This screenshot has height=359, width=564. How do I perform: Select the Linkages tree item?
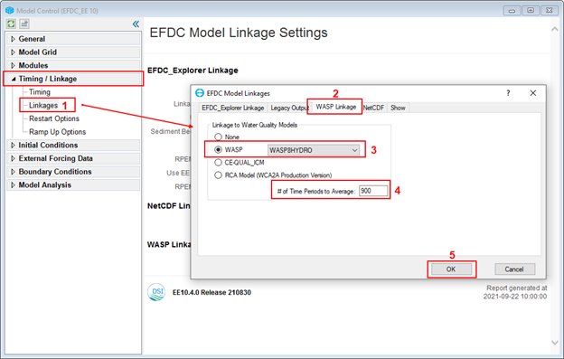(43, 106)
